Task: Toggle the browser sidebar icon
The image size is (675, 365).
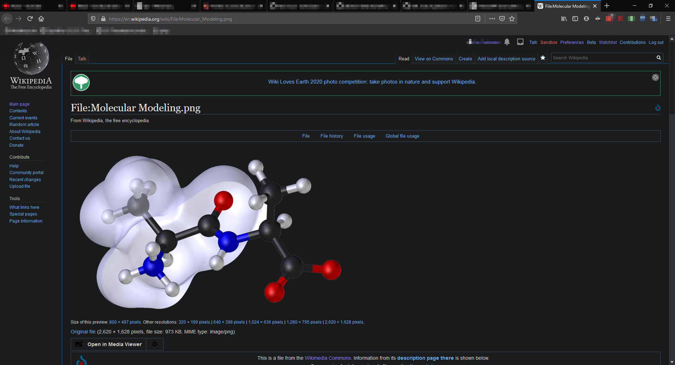Action: [575, 19]
